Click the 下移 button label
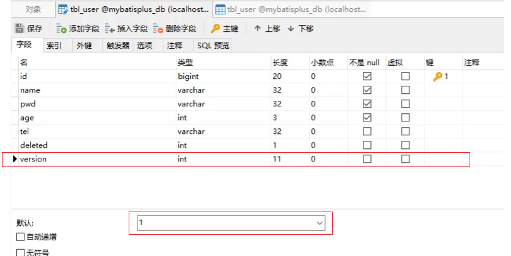 tap(306, 29)
